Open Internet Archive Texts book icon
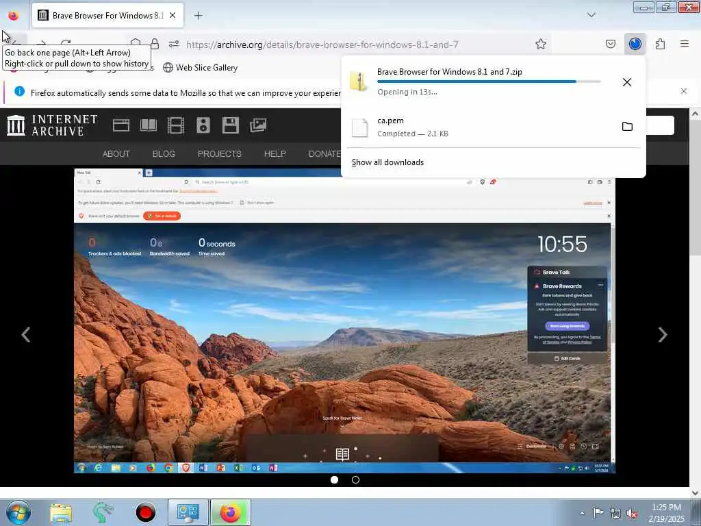 point(149,125)
